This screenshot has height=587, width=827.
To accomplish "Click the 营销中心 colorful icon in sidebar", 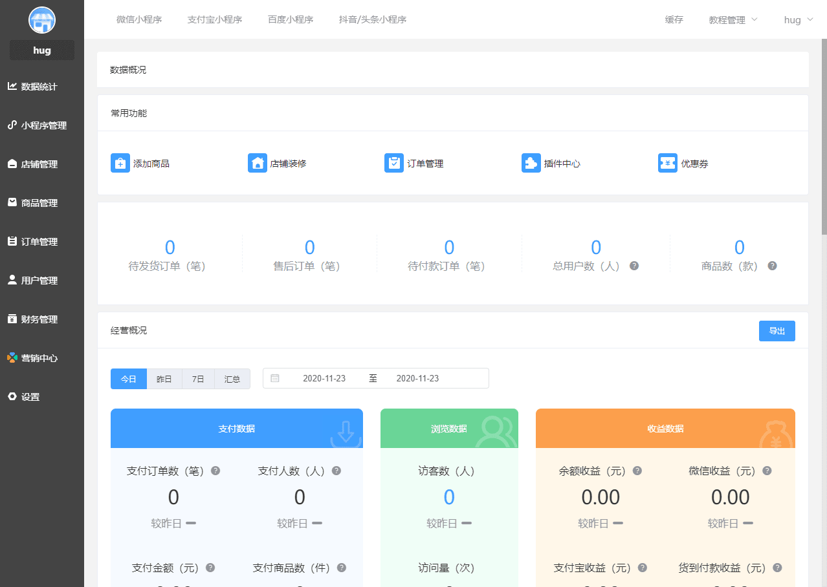I will click(12, 358).
